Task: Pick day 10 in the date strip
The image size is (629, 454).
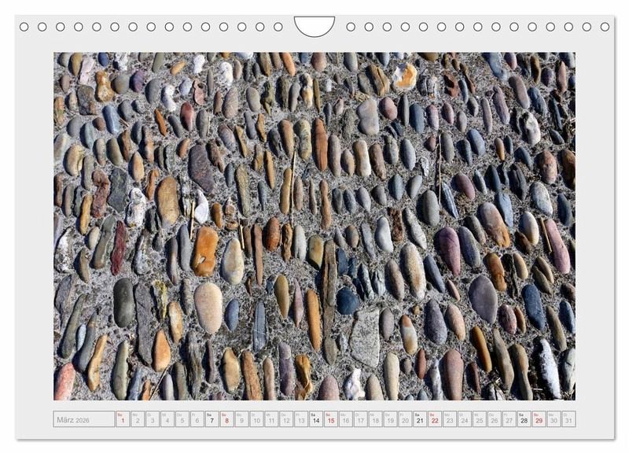Action: point(257,419)
